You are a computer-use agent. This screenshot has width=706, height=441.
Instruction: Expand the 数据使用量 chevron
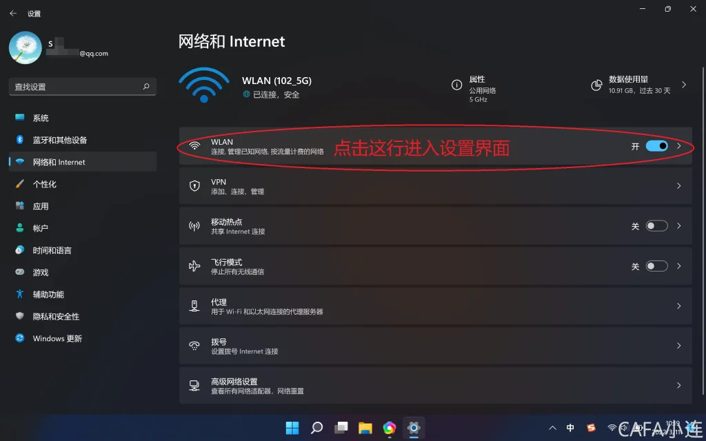coord(684,85)
